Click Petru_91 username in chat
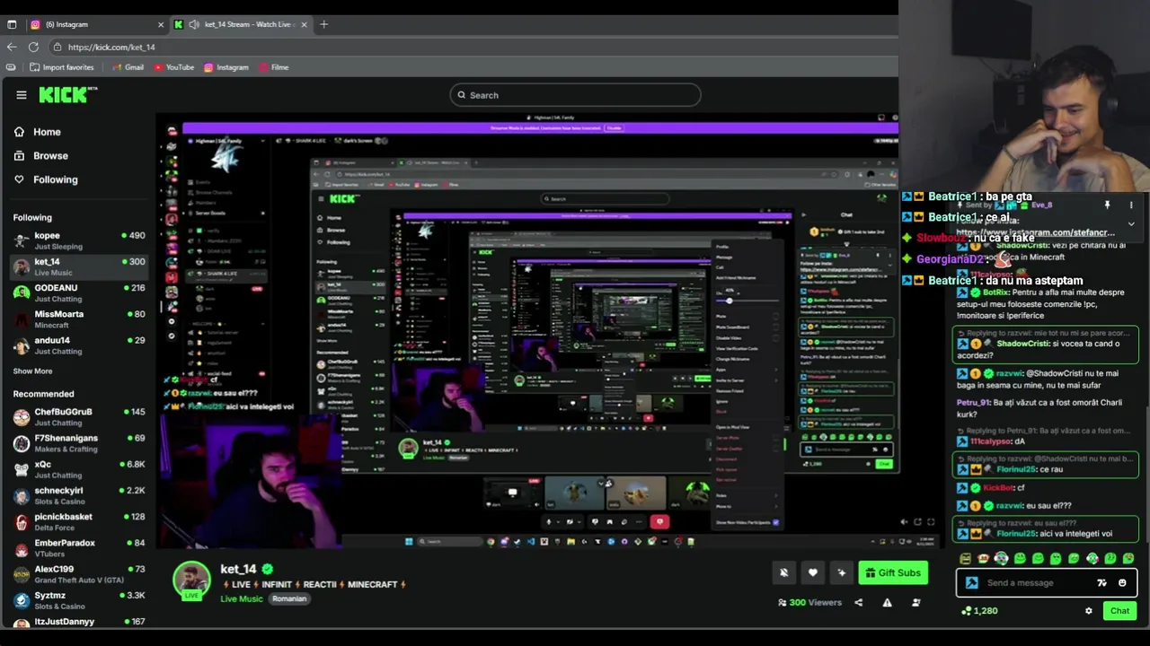Screen dimensions: 1150x646 tap(973, 403)
